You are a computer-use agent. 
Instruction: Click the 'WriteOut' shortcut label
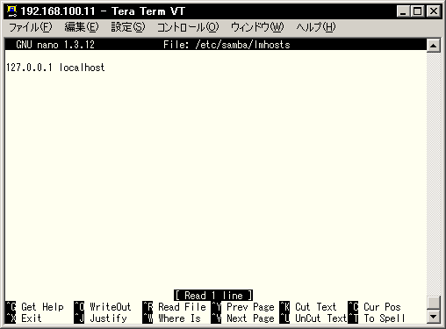pyautogui.click(x=111, y=307)
